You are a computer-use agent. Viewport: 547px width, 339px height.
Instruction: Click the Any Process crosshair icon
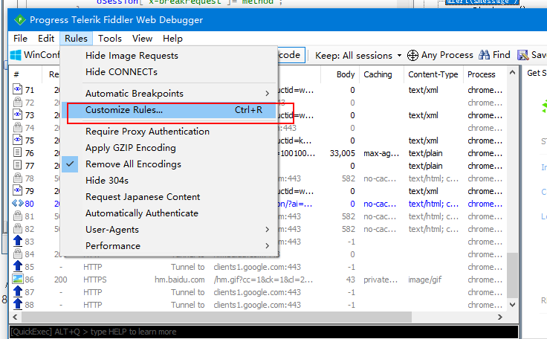412,55
